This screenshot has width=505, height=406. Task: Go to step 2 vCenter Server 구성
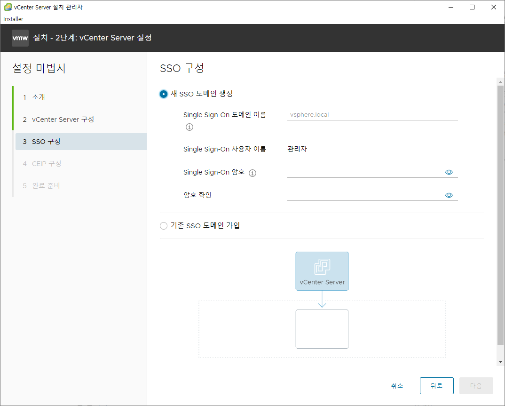[81, 119]
